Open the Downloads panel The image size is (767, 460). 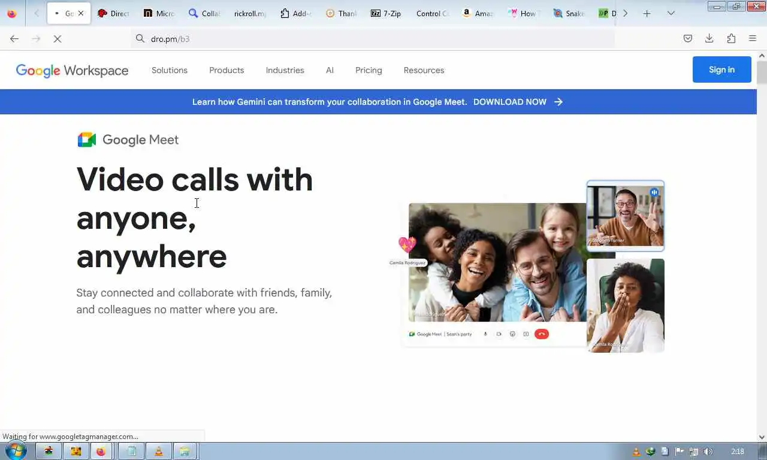(709, 38)
